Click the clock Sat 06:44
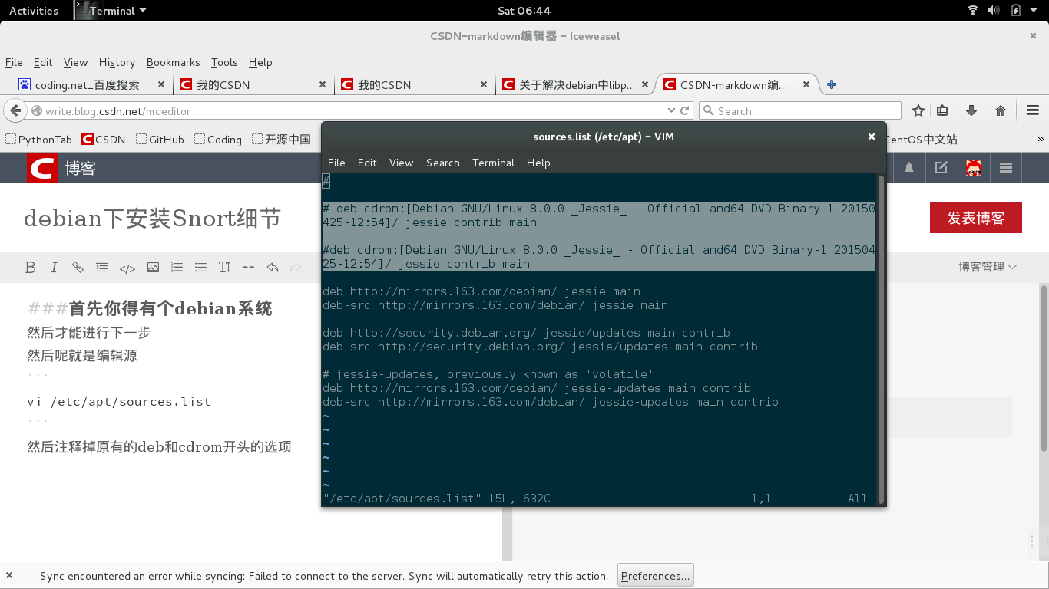The width and height of the screenshot is (1049, 589). click(x=524, y=11)
